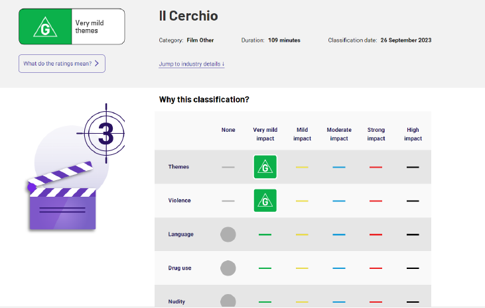This screenshot has width=485, height=308.
Task: Click the grey circle in the Drug use row
Action: (x=228, y=268)
